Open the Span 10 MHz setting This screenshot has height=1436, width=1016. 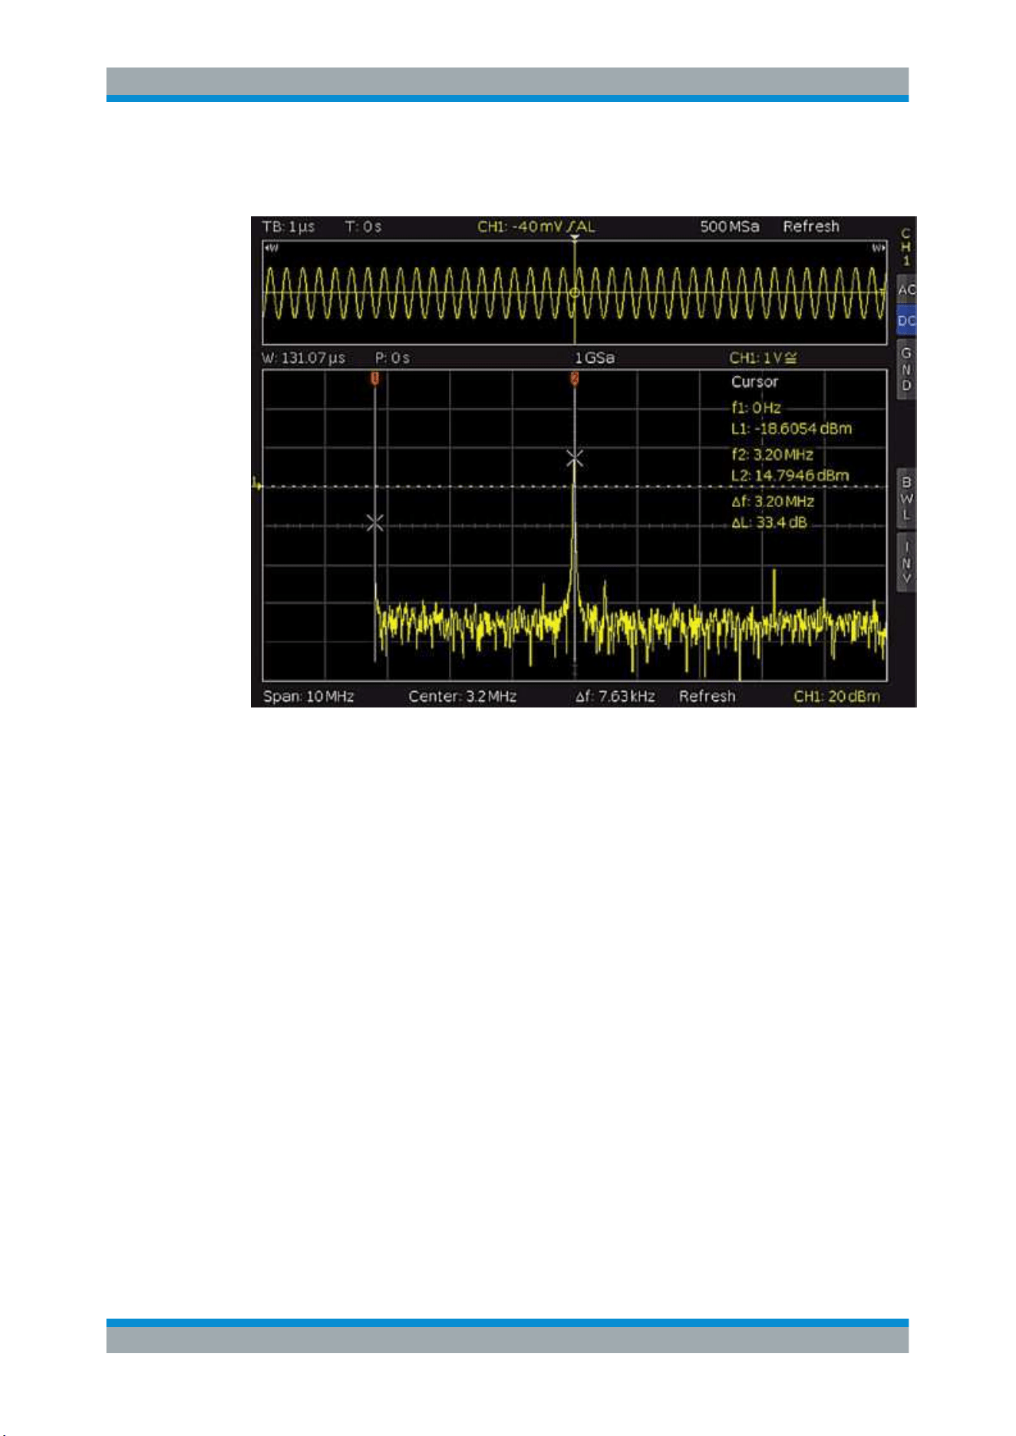coord(308,697)
